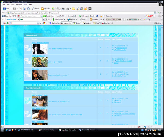The width and height of the screenshot is (164, 137).
Task: Click the orange round icon in toolbar
Action: coord(86,9)
